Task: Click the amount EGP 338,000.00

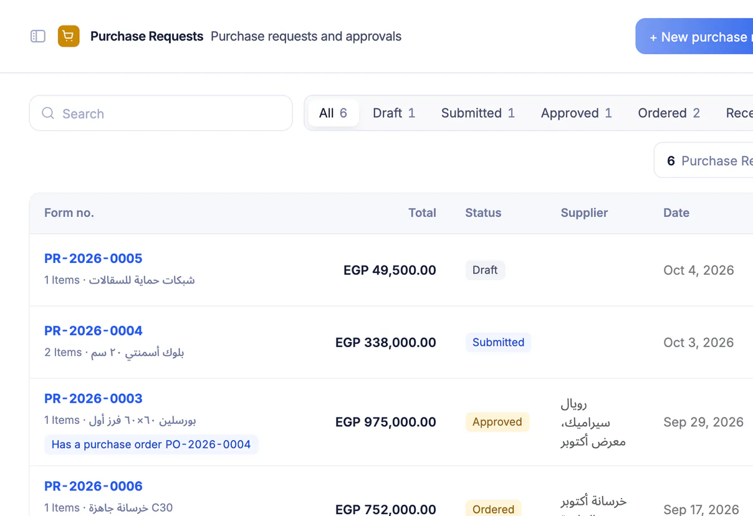Action: [x=386, y=342]
